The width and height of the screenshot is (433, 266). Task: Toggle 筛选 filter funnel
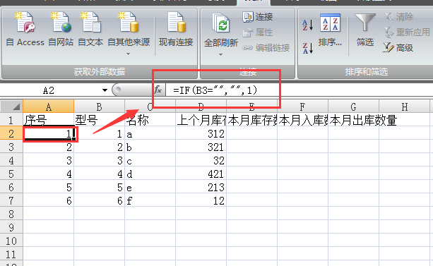click(x=364, y=30)
